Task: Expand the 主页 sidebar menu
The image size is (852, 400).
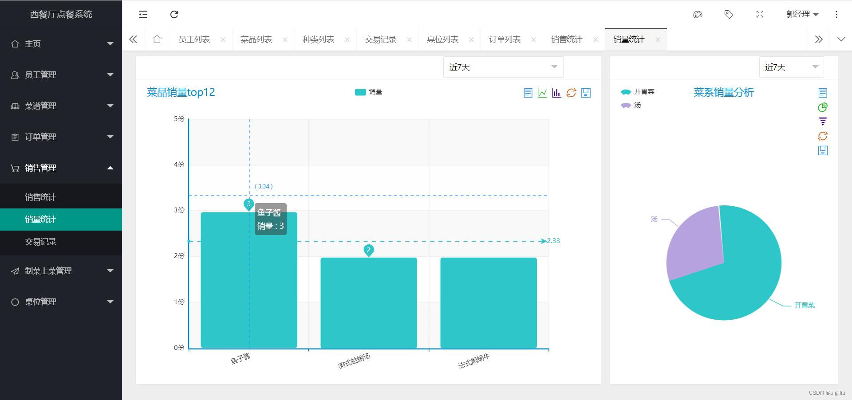Action: click(x=61, y=43)
